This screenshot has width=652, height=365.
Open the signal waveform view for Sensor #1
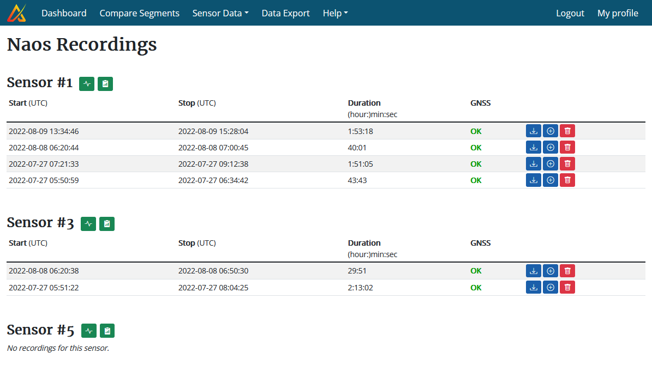pyautogui.click(x=86, y=84)
